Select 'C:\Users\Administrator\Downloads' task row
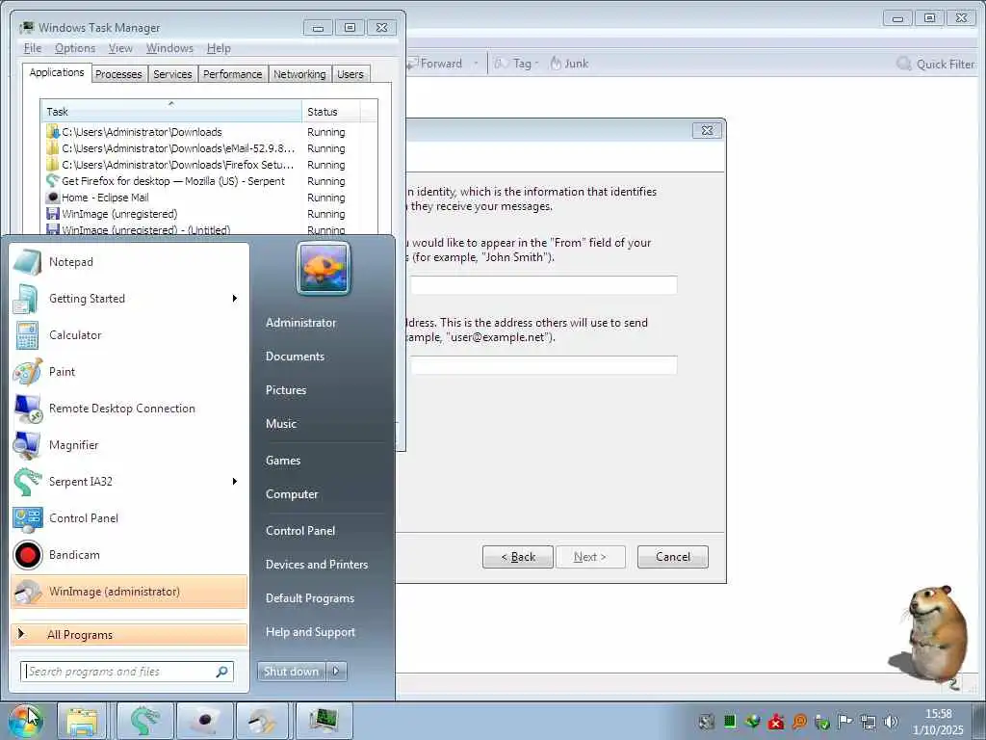The image size is (986, 740). tap(210, 132)
